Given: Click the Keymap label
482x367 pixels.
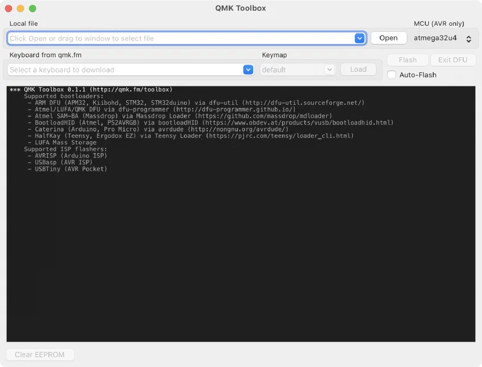Looking at the screenshot, I should coord(275,55).
